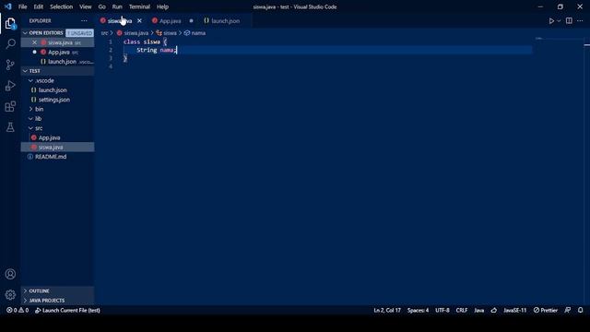Viewport: 590px width, 332px height.
Task: Switch to the App.java tab
Action: pyautogui.click(x=170, y=21)
